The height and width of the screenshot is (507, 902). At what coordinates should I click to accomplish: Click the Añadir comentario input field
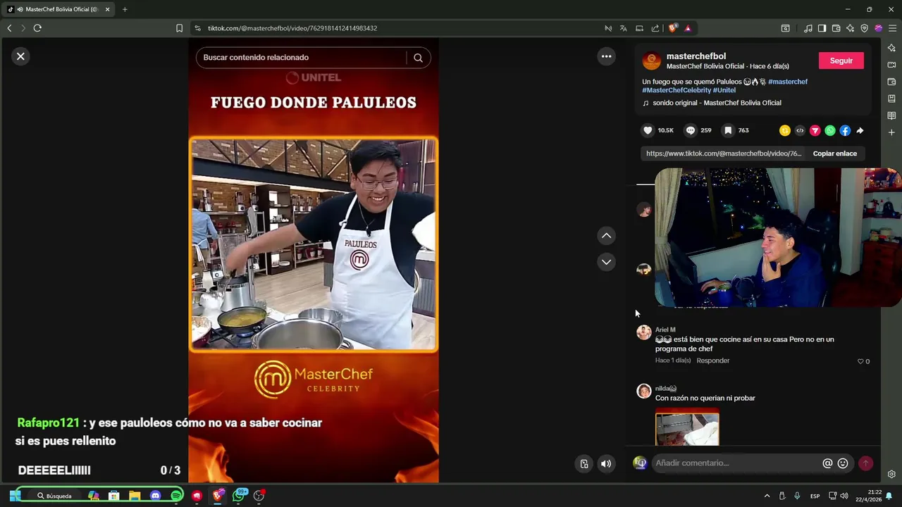(735, 463)
